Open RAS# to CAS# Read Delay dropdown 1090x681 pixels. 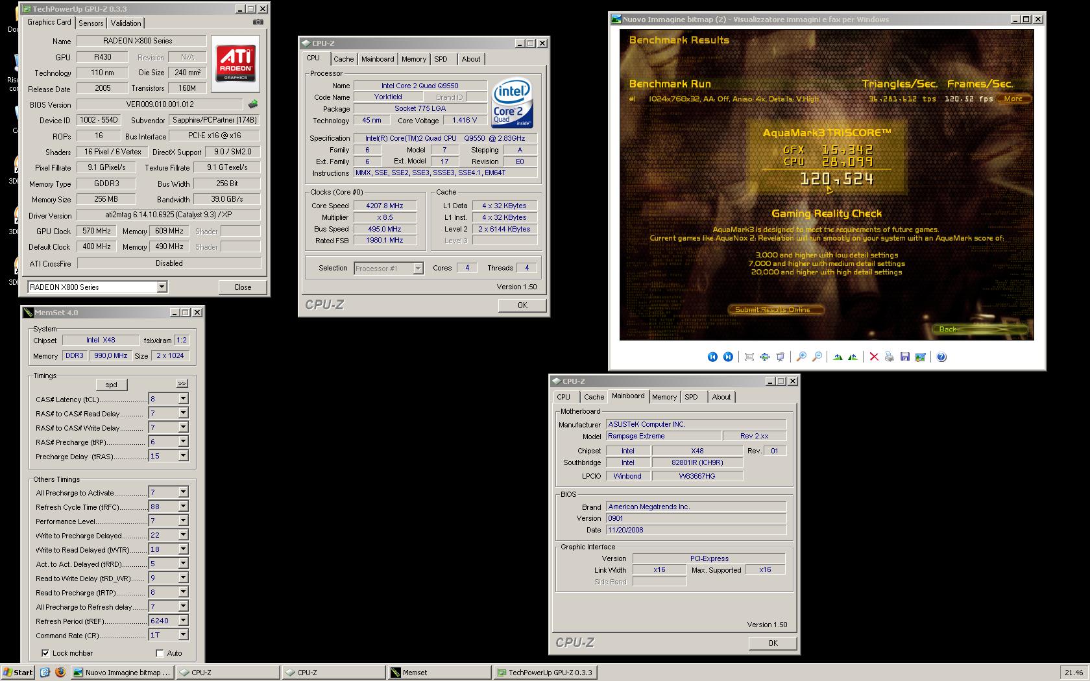pos(183,413)
